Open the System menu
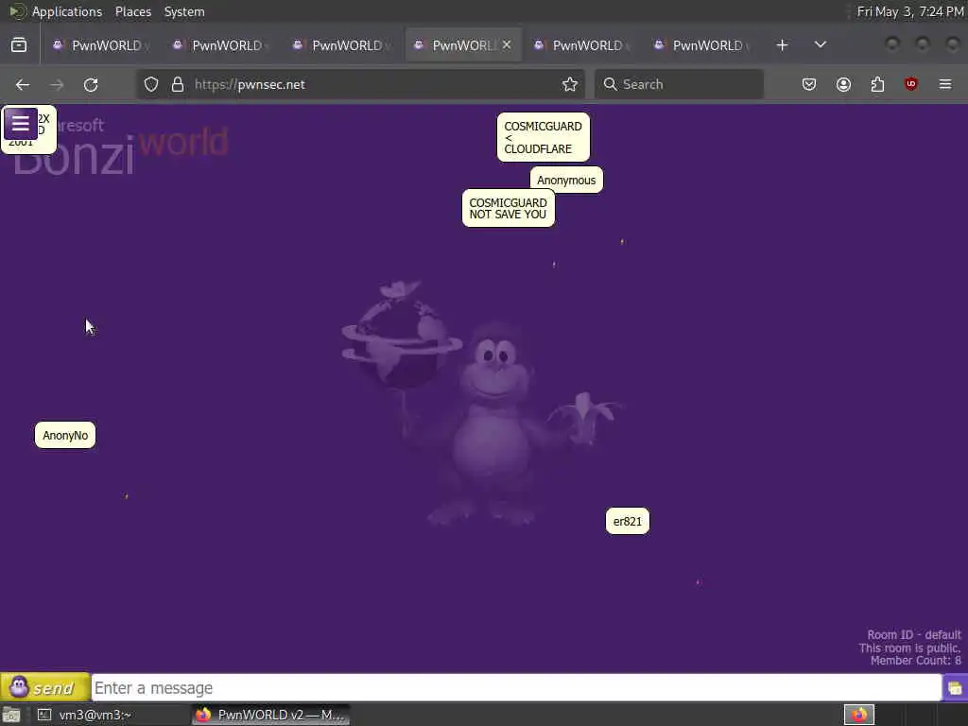This screenshot has height=726, width=968. point(184,11)
